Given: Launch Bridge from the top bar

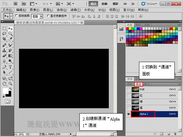Looking at the screenshot, I should pyautogui.click(x=16, y=4).
